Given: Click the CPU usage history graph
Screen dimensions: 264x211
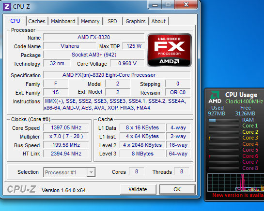Looking at the screenshot, I should coord(236,183).
